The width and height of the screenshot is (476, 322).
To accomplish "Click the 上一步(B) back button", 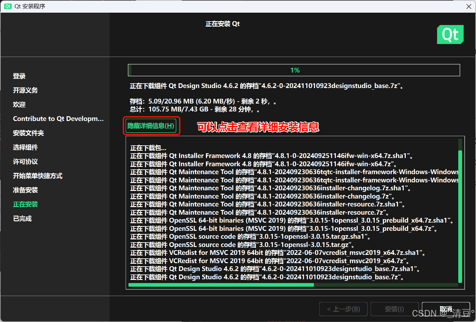I will [x=343, y=309].
